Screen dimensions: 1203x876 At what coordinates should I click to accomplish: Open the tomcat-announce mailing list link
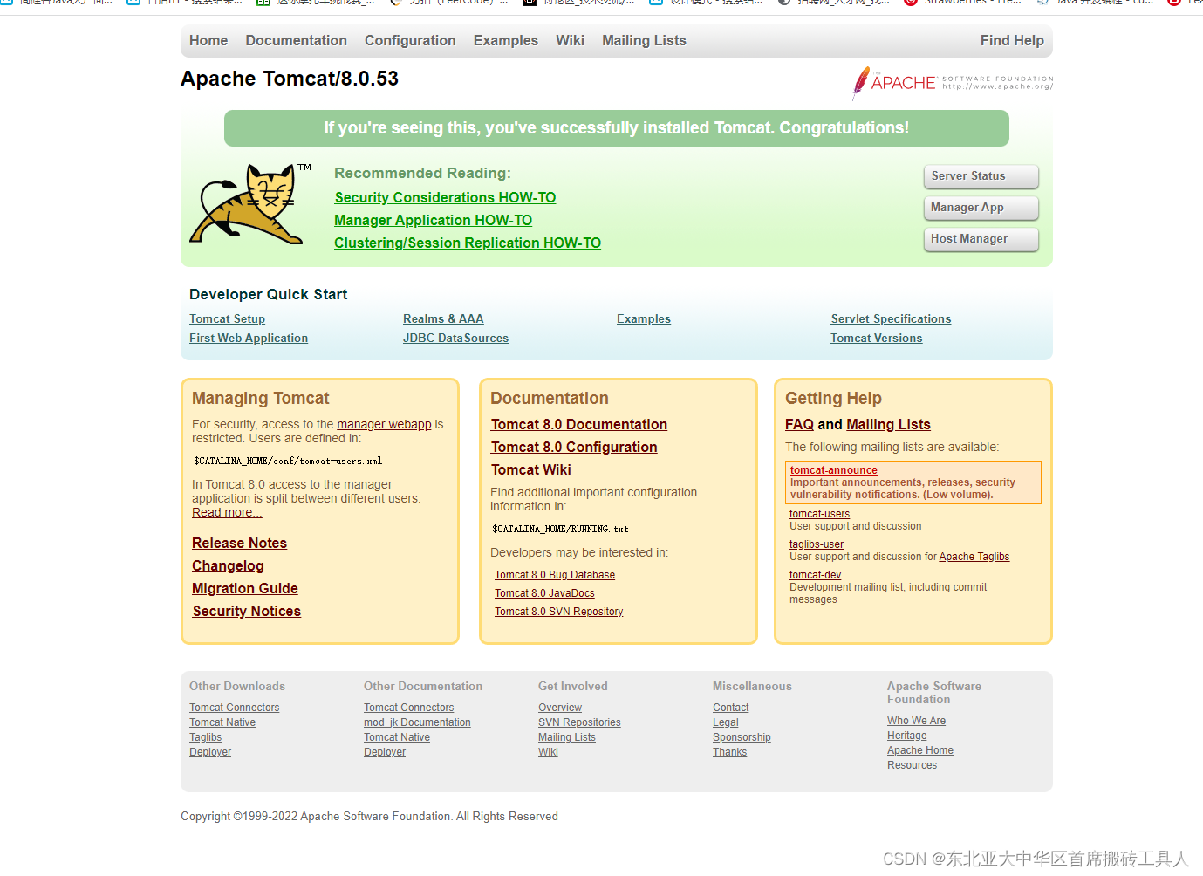(x=834, y=470)
